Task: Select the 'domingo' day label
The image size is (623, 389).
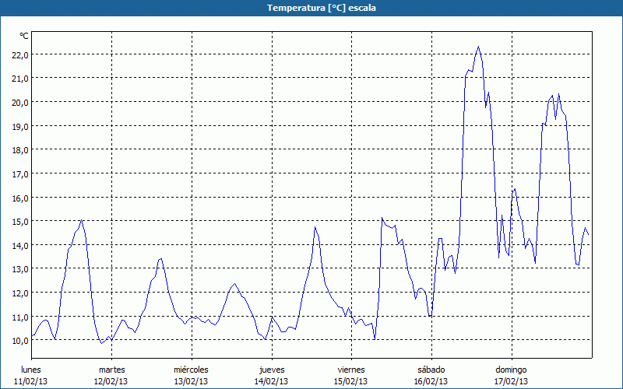Action: pos(510,370)
